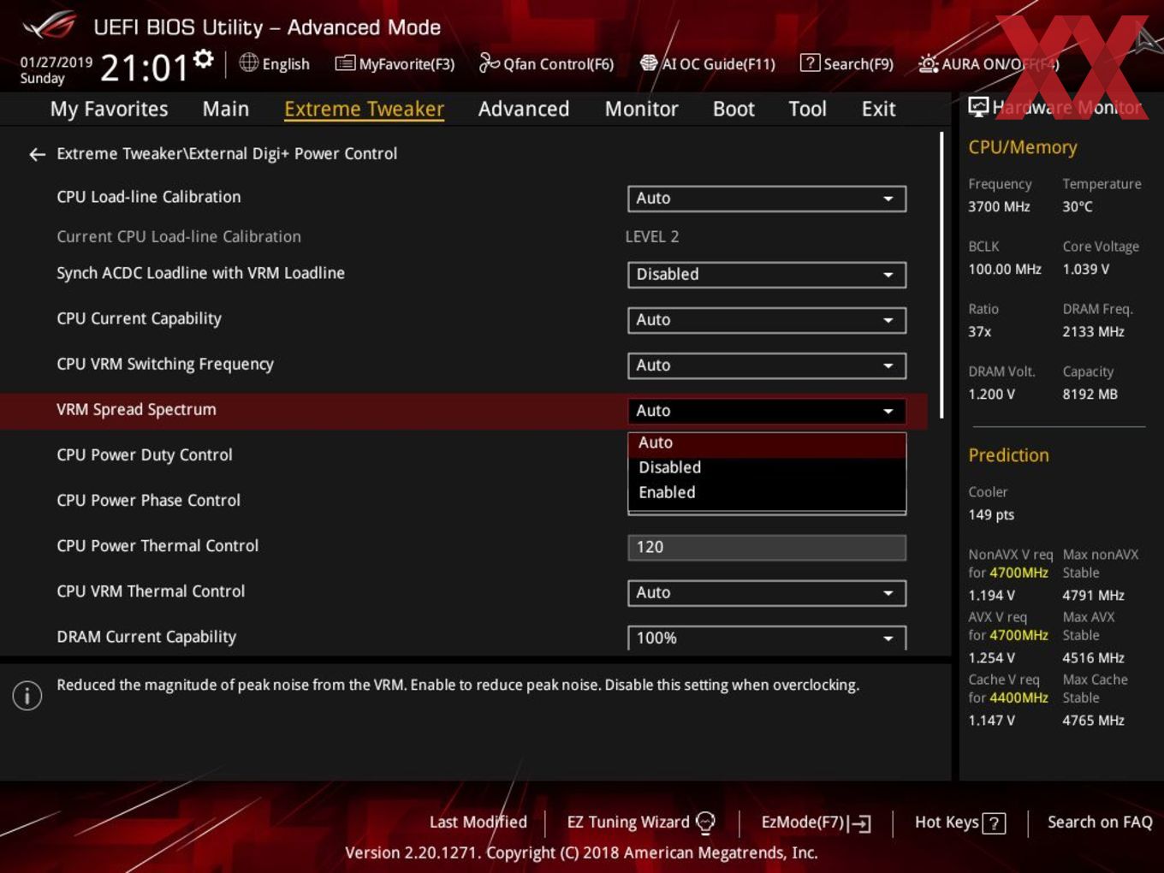Screen dimensions: 1164x873
Task: Select DRAM Current Capability label
Action: pyautogui.click(x=146, y=637)
